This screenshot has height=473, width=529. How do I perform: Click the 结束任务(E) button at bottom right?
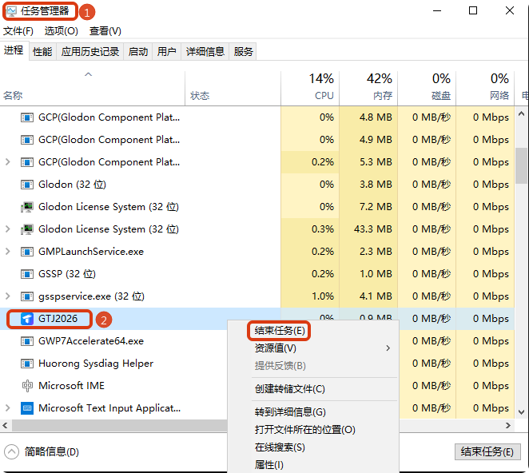tap(487, 451)
